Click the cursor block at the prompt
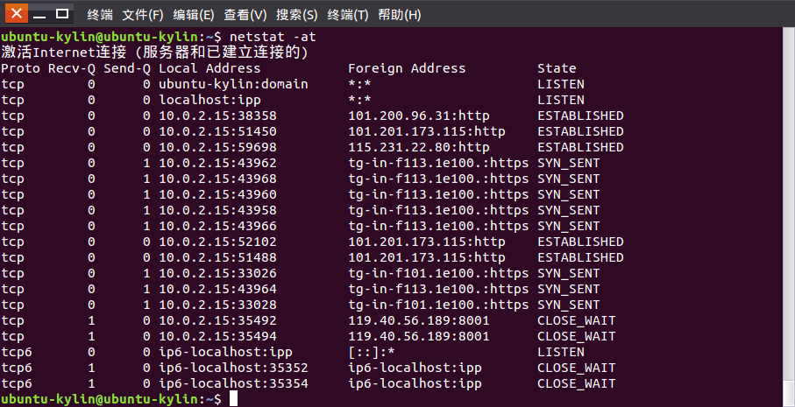Image resolution: width=795 pixels, height=407 pixels. click(x=233, y=399)
